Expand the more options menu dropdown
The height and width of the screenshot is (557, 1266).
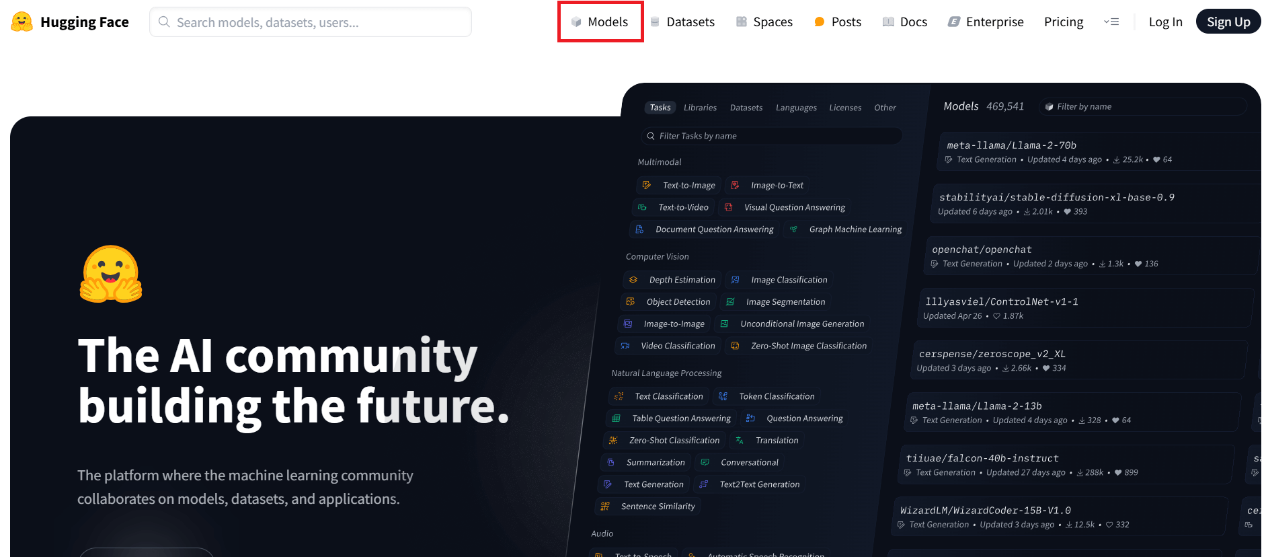coord(1111,22)
